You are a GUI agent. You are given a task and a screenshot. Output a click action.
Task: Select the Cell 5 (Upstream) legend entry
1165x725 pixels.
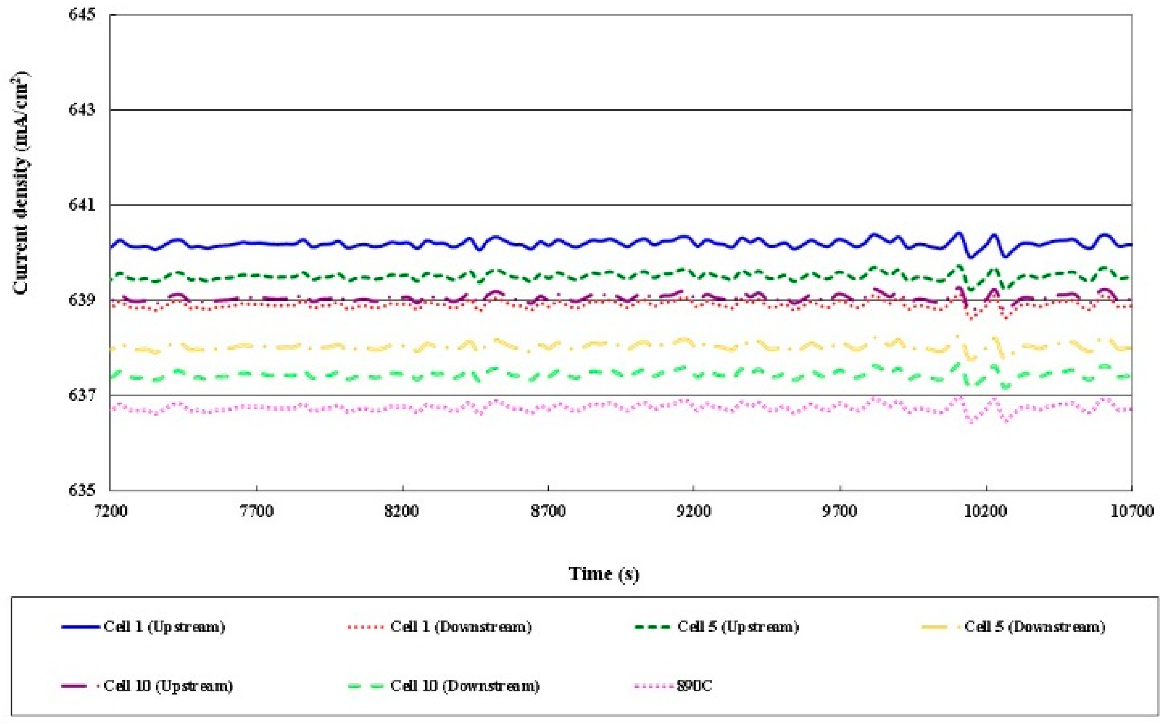pos(738,627)
